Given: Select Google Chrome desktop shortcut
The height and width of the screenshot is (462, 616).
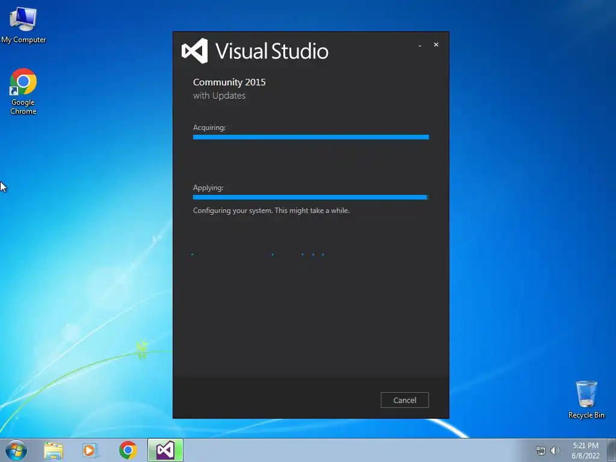Looking at the screenshot, I should [23, 91].
